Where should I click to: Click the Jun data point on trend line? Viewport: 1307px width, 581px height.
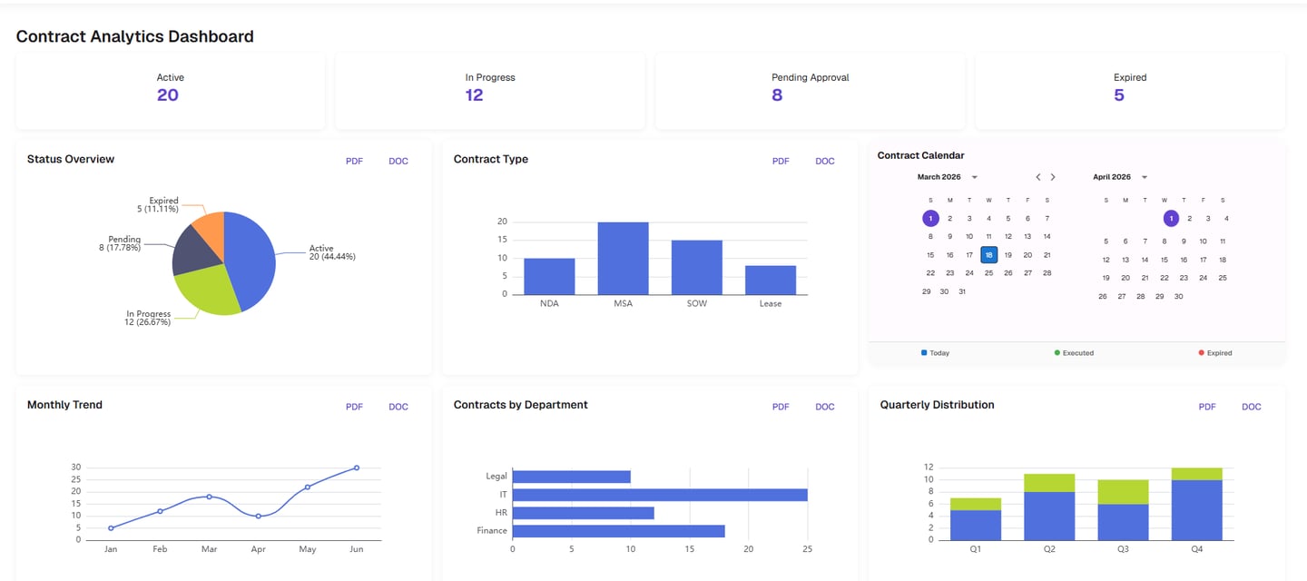click(356, 468)
